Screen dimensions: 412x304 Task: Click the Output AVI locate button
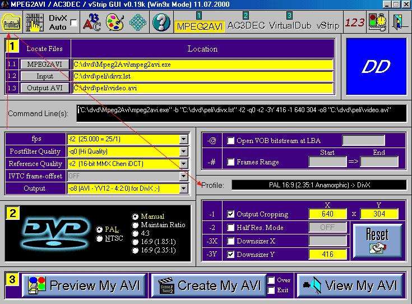tap(45, 88)
